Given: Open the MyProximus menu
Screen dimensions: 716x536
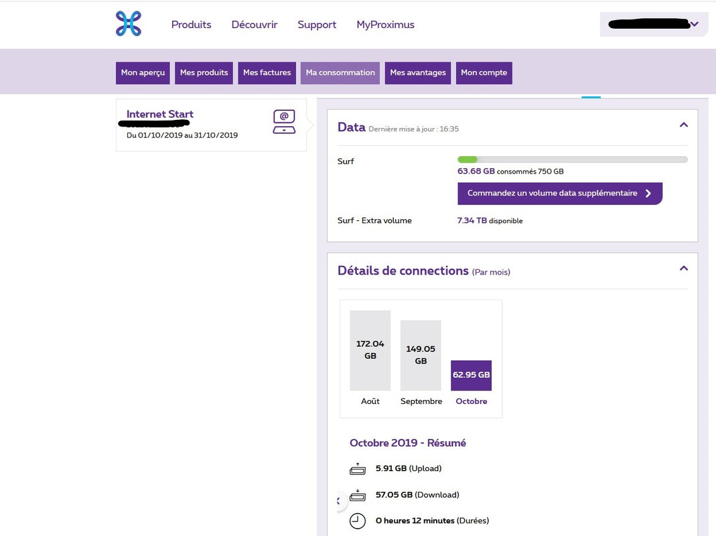Looking at the screenshot, I should (385, 25).
